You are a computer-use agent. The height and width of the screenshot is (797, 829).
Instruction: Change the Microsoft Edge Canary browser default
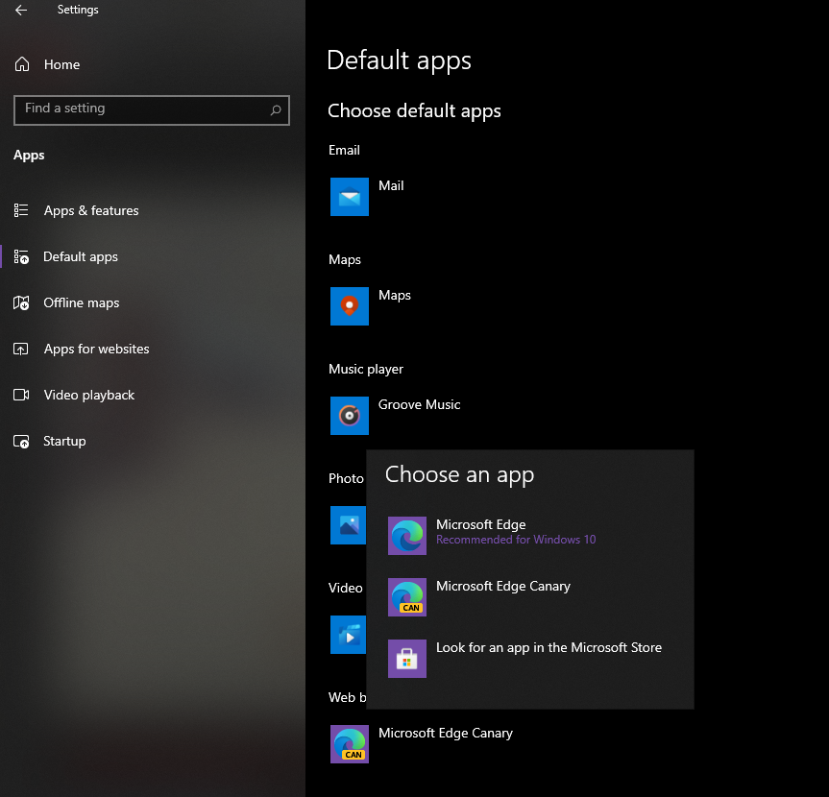pos(446,733)
